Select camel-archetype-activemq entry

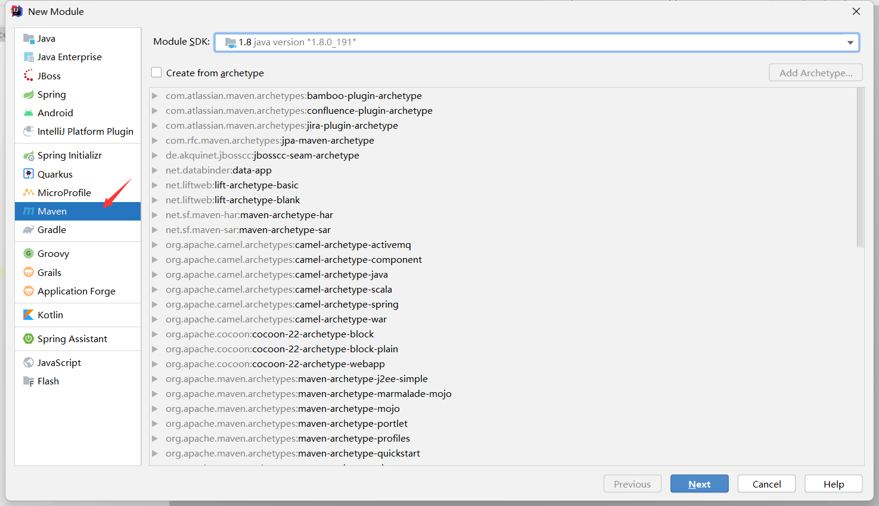(288, 245)
